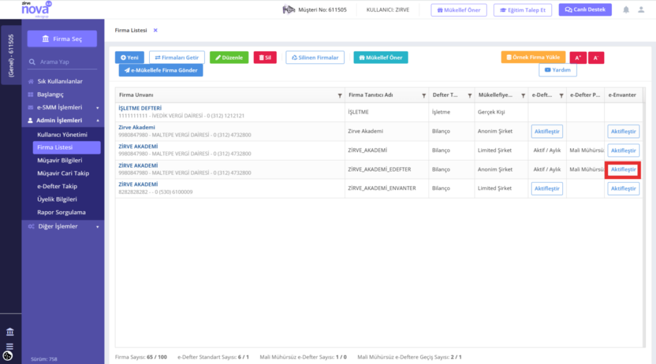Screen dimensions: 656x364
Task: Open the notifications bell icon
Action: click(626, 10)
